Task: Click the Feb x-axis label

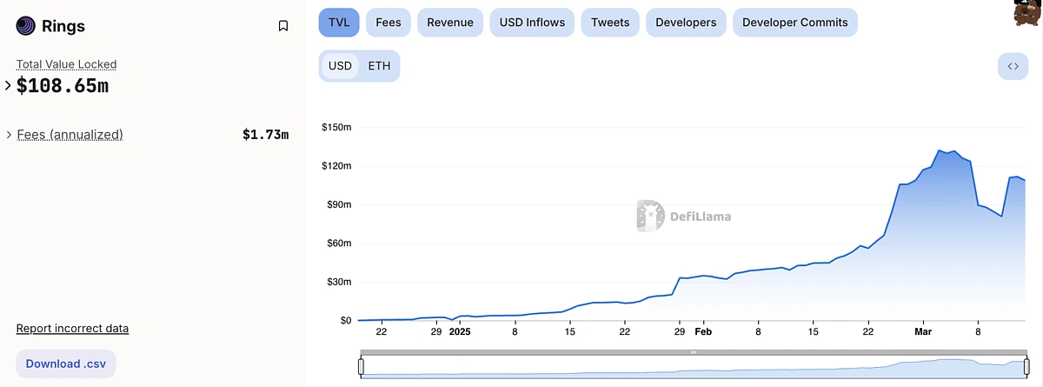Action: click(x=703, y=331)
